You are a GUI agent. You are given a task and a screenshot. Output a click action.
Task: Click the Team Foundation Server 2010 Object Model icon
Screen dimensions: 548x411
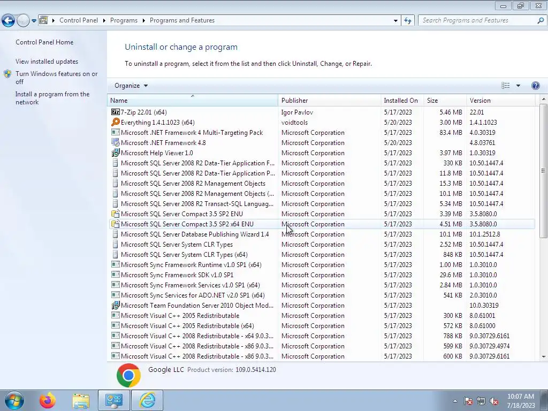[x=116, y=306]
